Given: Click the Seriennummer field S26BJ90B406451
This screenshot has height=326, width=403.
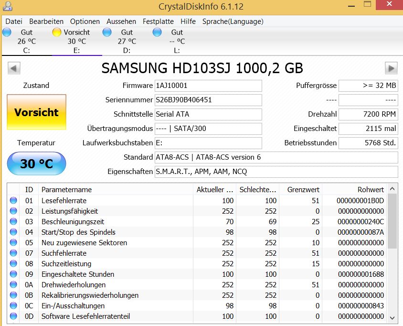Looking at the screenshot, I should point(208,100).
